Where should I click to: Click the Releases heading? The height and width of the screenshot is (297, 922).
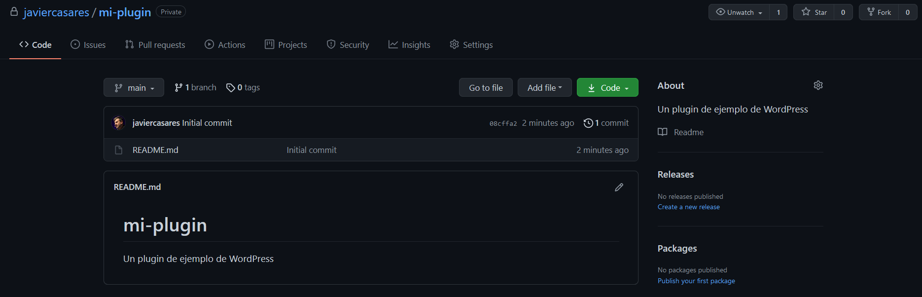pyautogui.click(x=675, y=175)
